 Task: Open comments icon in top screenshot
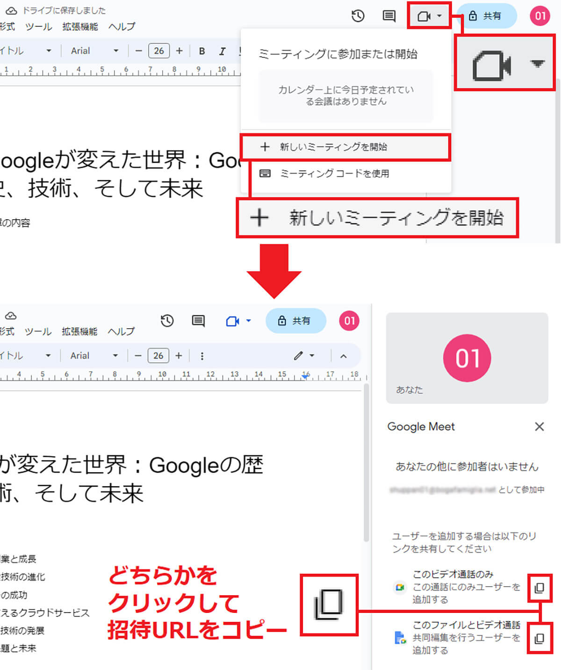click(388, 16)
